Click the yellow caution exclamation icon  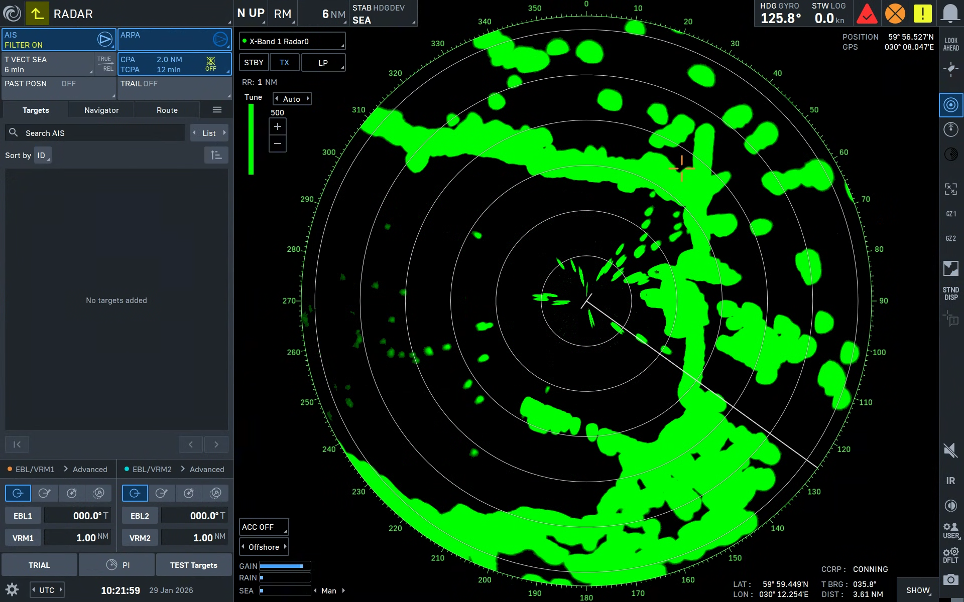click(922, 14)
